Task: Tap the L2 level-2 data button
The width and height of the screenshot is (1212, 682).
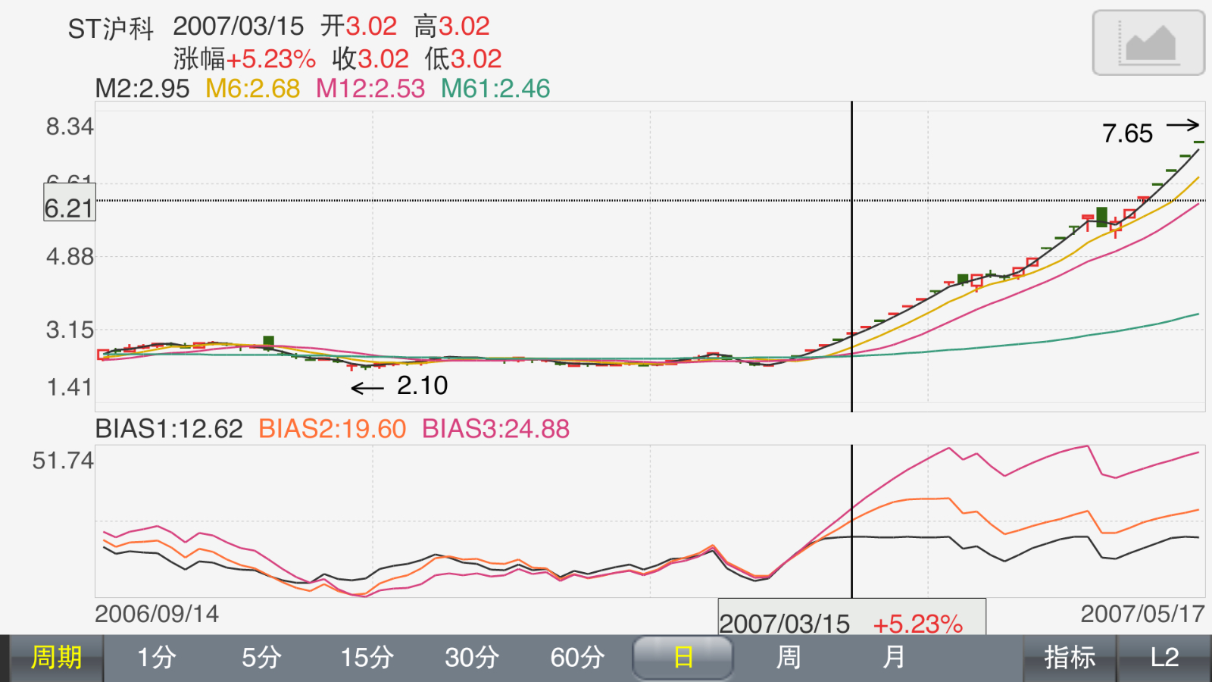Action: [1164, 658]
